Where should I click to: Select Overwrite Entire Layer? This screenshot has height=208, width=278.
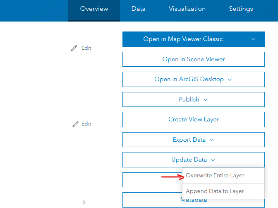(215, 176)
